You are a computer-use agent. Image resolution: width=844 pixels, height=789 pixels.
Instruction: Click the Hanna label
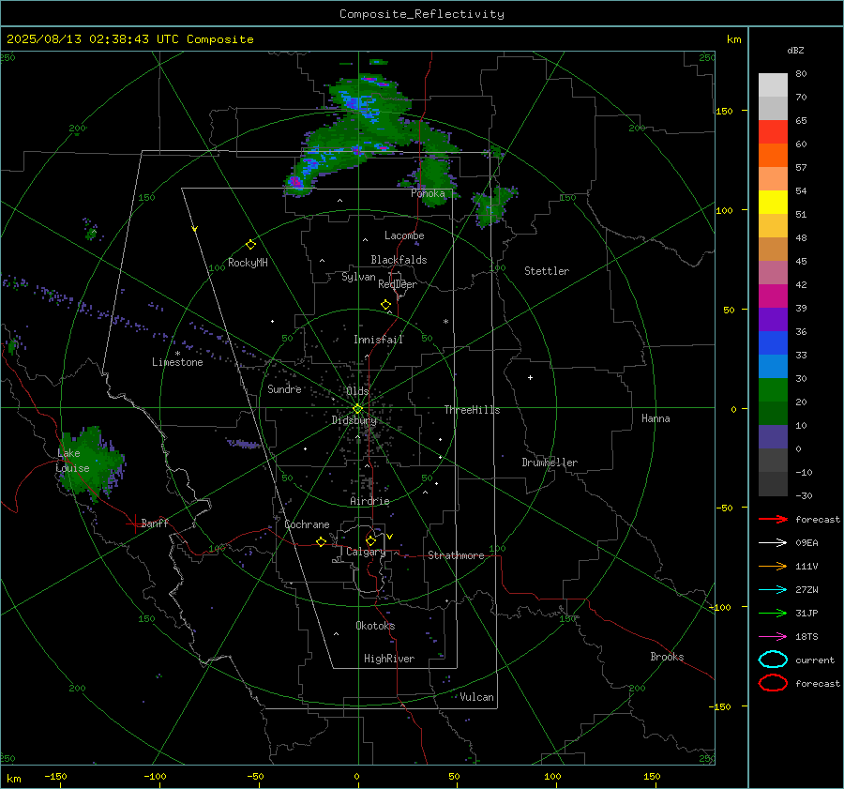click(656, 418)
